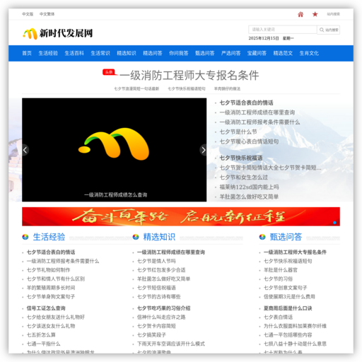Click colored ball icon beside 生活经验 heading
362x362 pixels.
(x=25, y=237)
